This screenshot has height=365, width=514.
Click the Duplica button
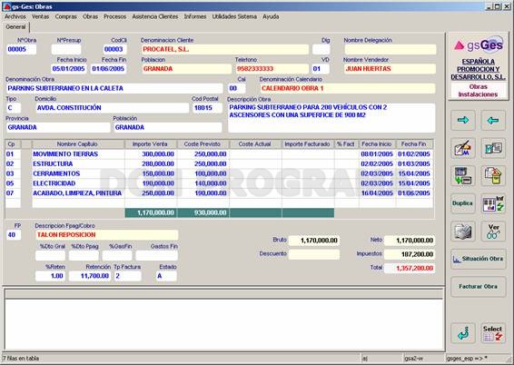pos(462,203)
